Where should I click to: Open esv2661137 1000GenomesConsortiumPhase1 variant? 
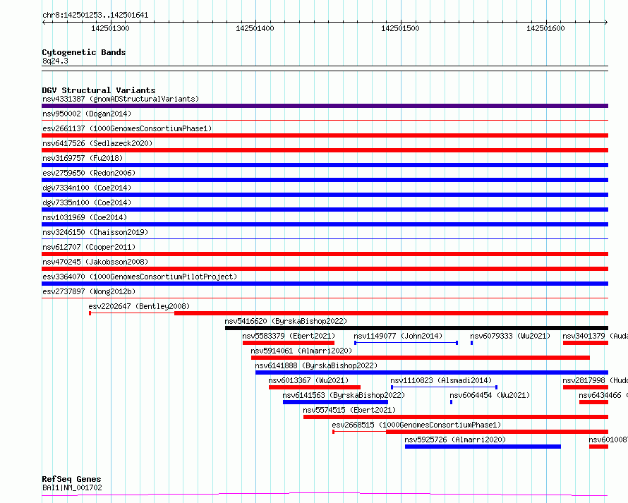click(127, 128)
